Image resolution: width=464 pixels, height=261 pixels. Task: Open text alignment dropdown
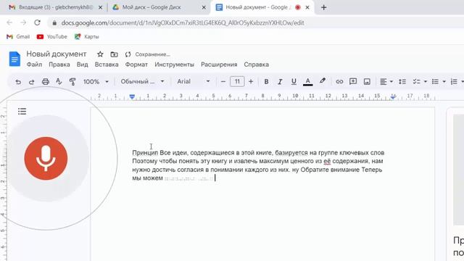386,82
